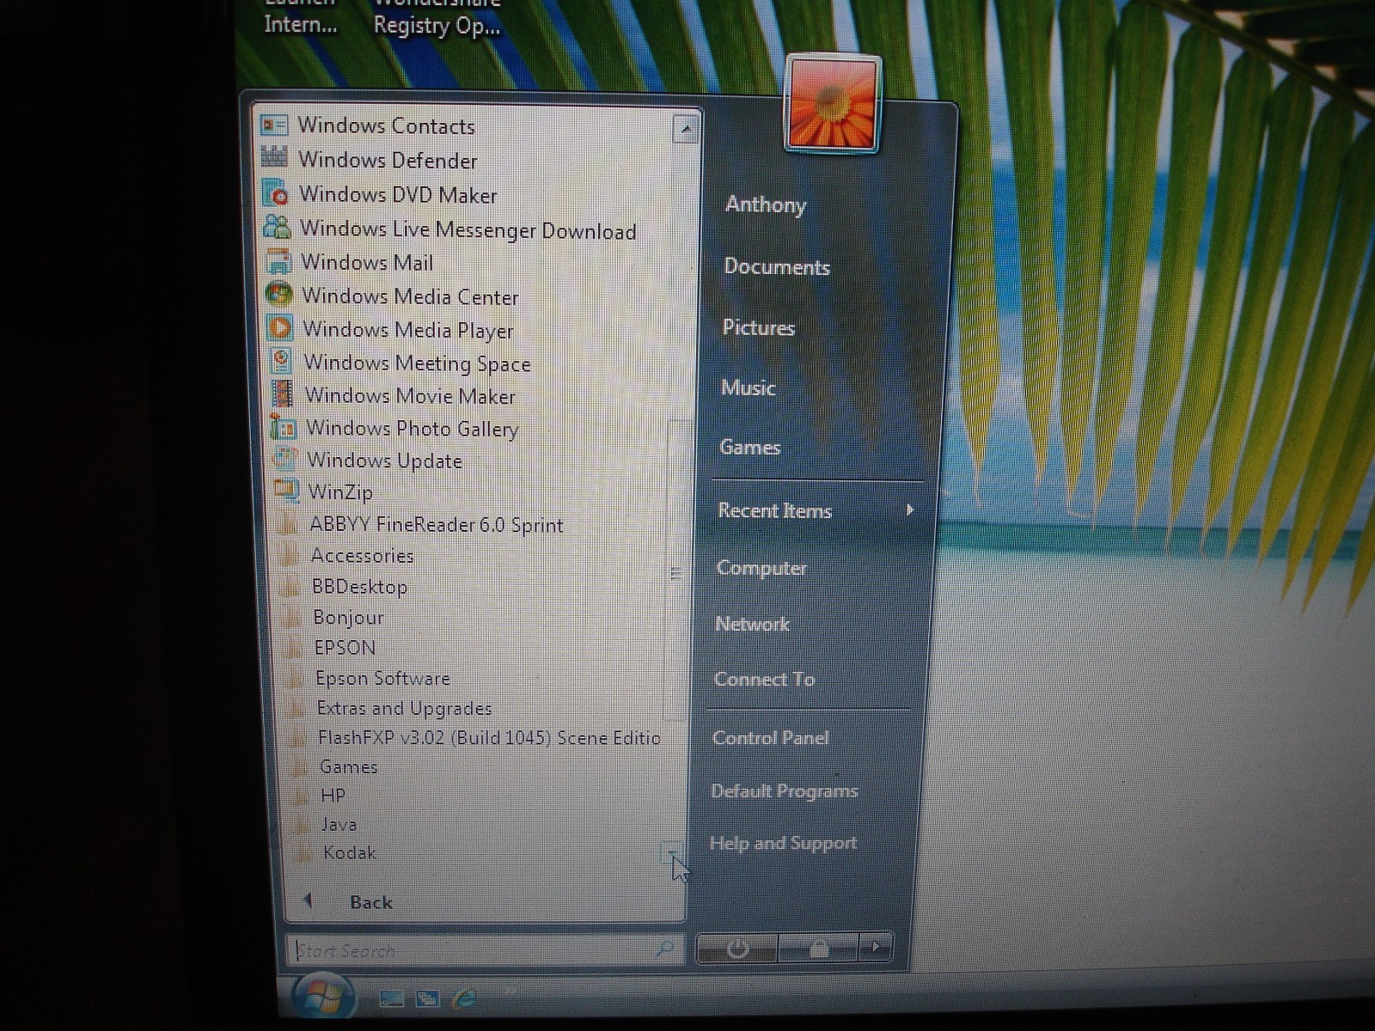The height and width of the screenshot is (1031, 1375).
Task: Click the Registry Op... desktop shortcut
Action: 437,26
